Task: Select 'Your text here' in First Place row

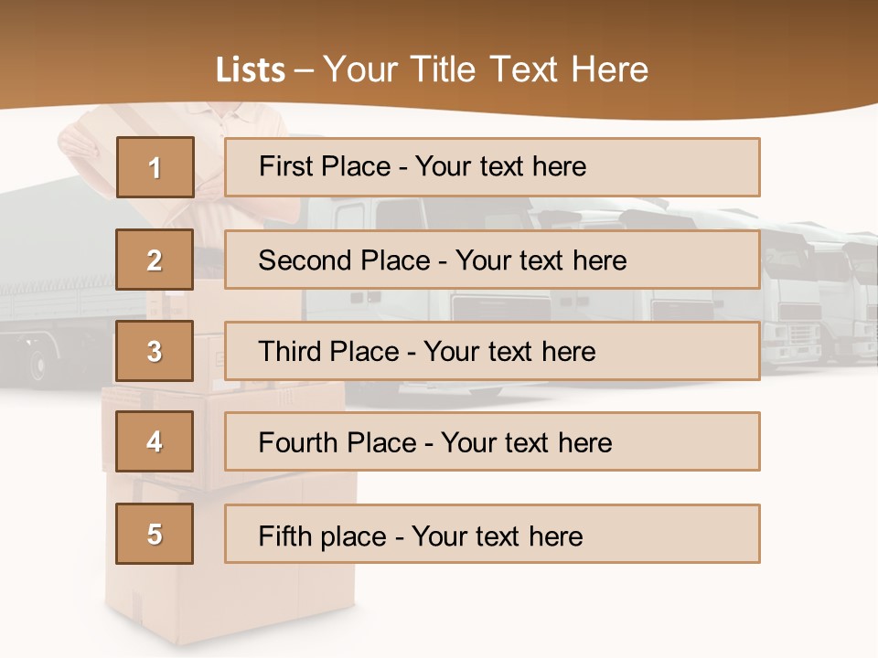Action: 500,166
